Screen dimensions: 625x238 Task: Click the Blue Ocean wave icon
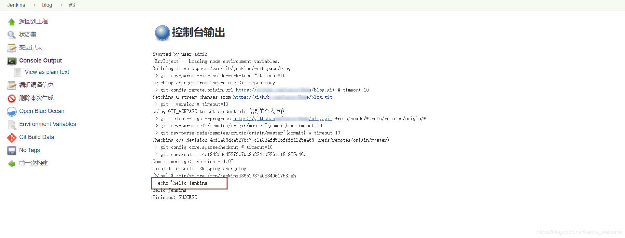pyautogui.click(x=12, y=111)
